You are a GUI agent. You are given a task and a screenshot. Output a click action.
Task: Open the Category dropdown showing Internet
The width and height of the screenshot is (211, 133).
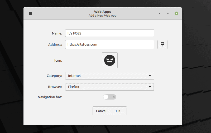point(110,76)
